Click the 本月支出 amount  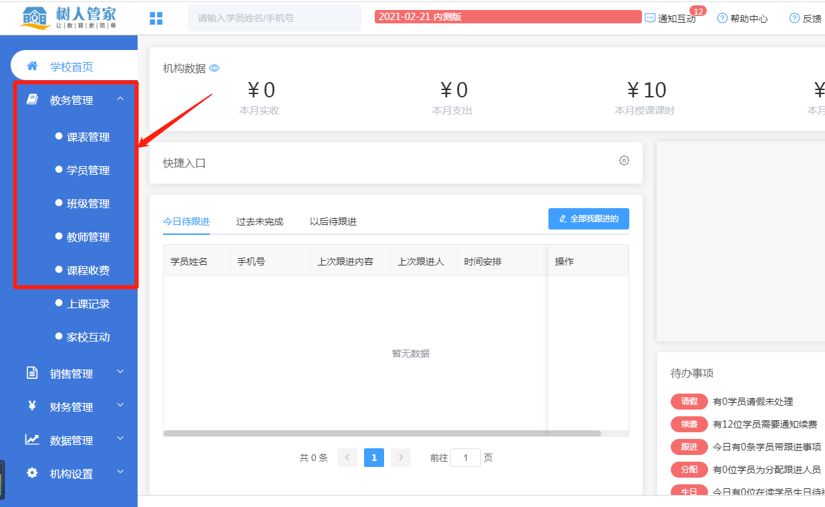[453, 90]
